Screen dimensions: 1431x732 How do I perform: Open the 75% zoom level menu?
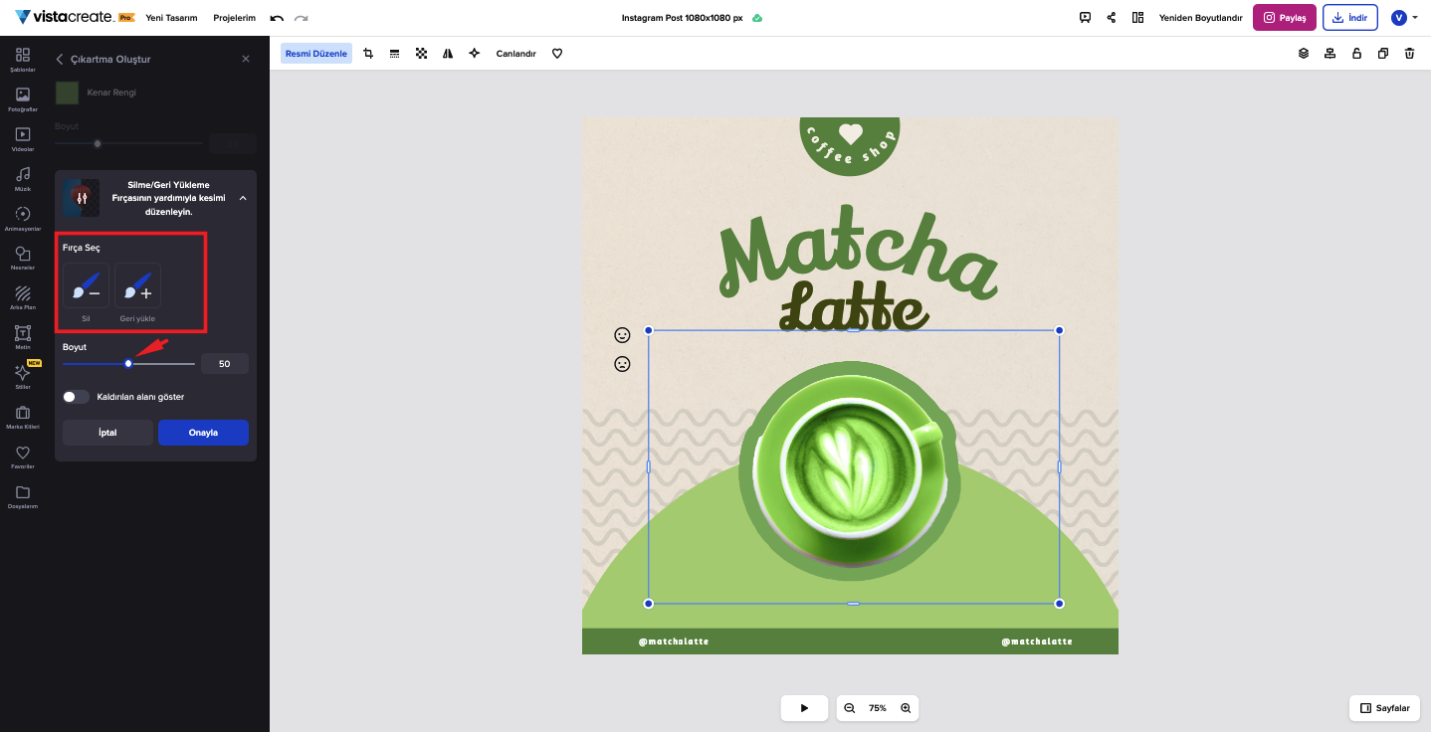coord(878,708)
